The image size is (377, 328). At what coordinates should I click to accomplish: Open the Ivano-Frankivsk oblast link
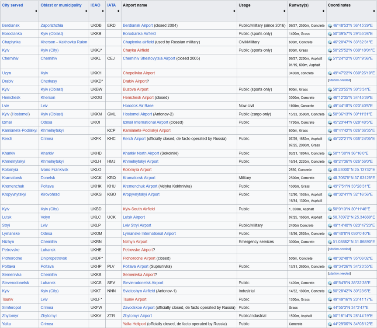pyautogui.click(x=54, y=170)
